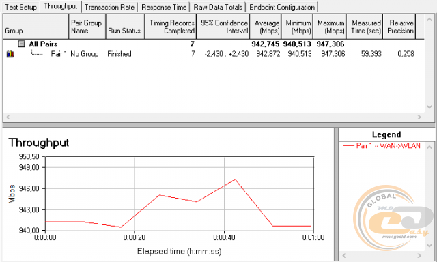Click the table's scroll down arrow

pyautogui.click(x=429, y=107)
